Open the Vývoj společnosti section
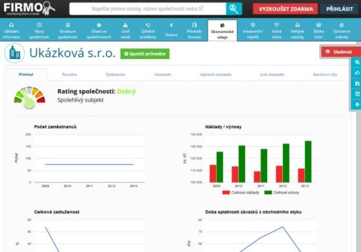Screen dimensions: 361x252 [x=39, y=31]
